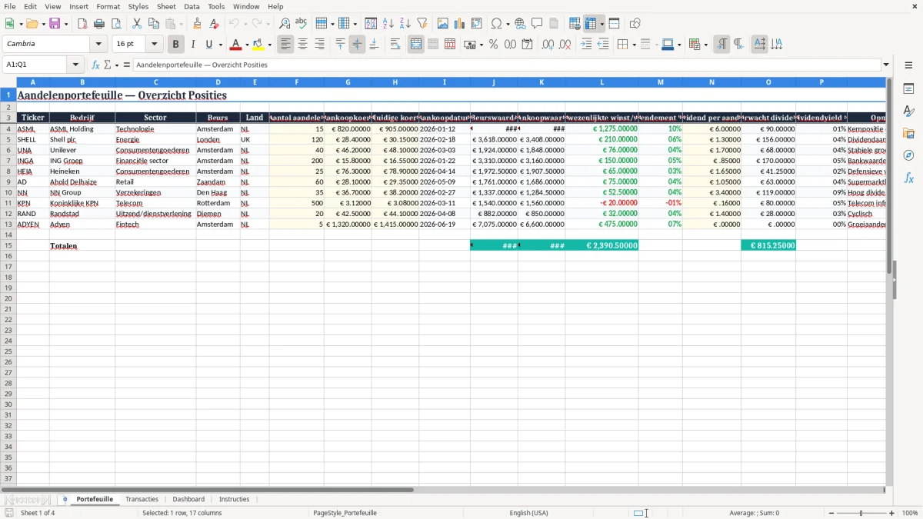The height and width of the screenshot is (519, 923).
Task: Click the zoom slider in status bar
Action: (861, 513)
